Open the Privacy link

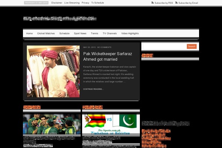click(x=85, y=3)
